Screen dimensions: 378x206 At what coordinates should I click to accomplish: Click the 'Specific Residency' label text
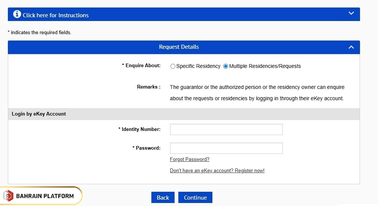click(198, 66)
